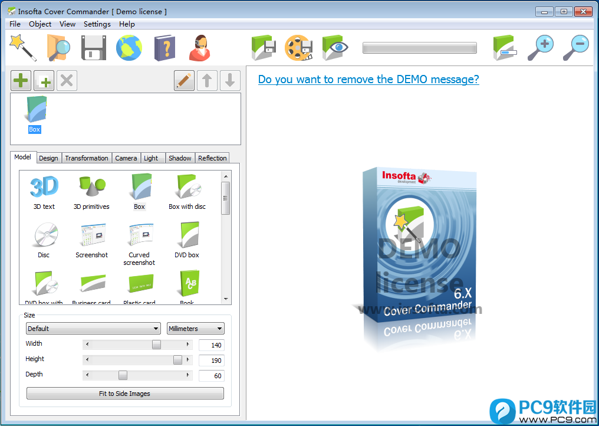Viewport: 599px width, 426px height.
Task: Edit object with the pencil icon
Action: click(184, 80)
